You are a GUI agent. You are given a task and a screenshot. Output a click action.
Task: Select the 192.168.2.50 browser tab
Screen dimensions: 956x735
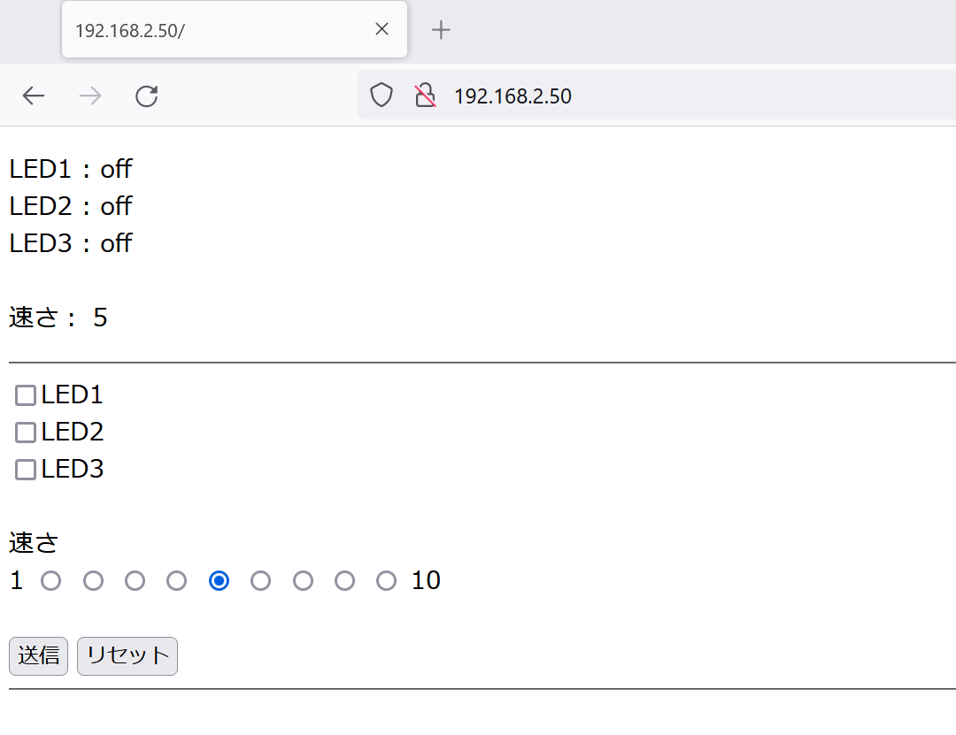212,30
